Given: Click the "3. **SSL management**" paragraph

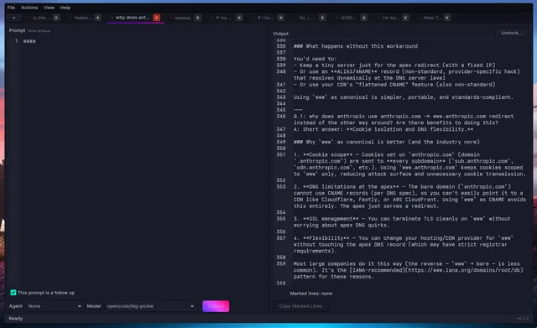Looking at the screenshot, I should pos(402,221).
